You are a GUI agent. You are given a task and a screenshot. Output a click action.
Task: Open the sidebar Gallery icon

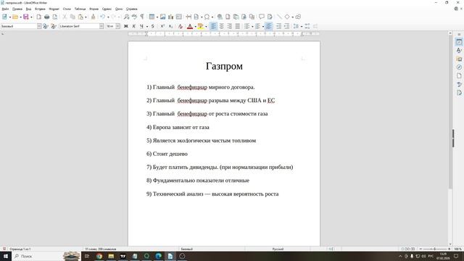pyautogui.click(x=459, y=59)
